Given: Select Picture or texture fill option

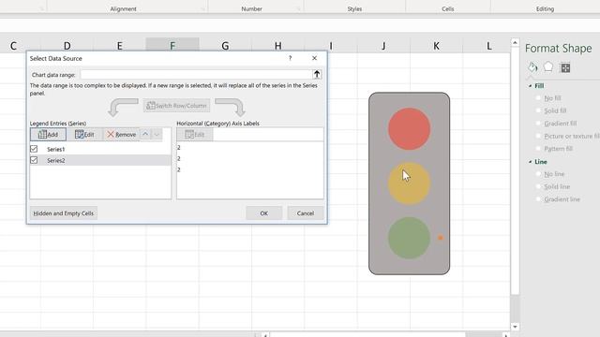Looking at the screenshot, I should click(x=538, y=136).
